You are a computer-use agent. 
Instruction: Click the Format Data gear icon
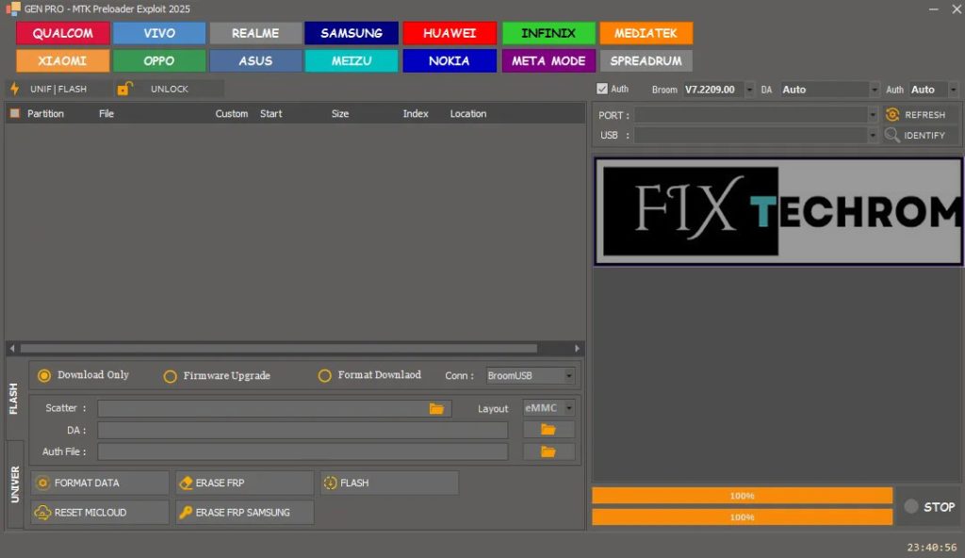pos(42,483)
